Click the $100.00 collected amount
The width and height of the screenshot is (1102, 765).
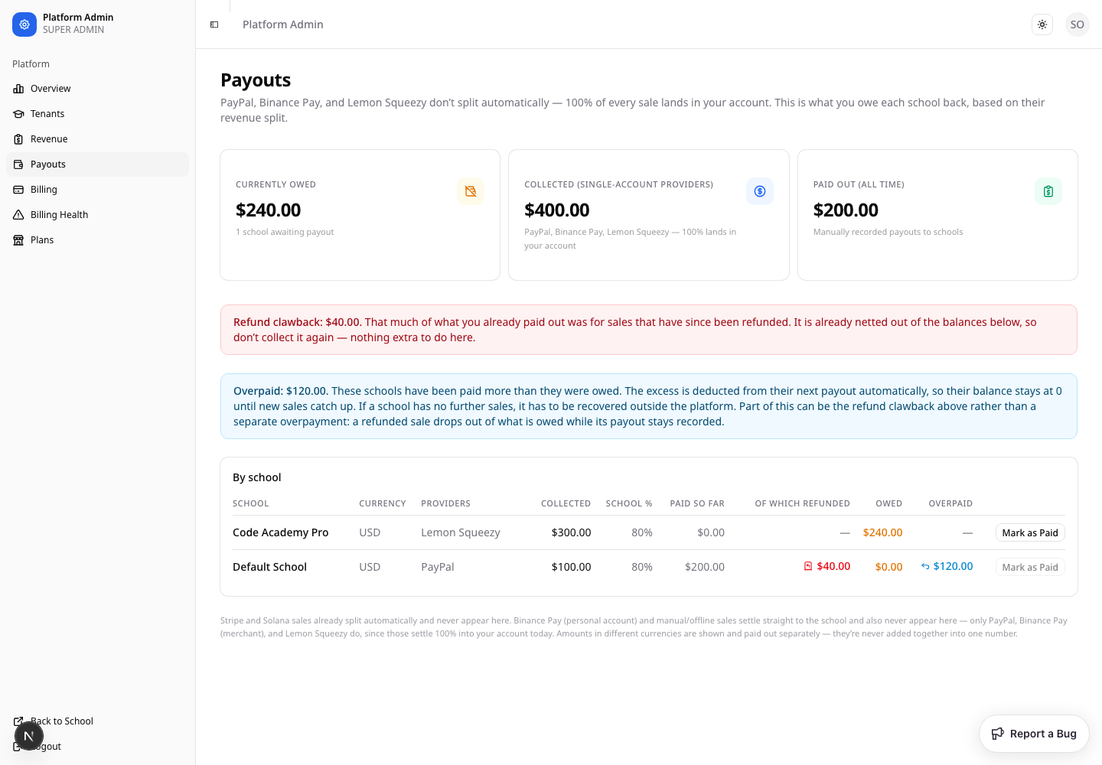click(x=571, y=567)
